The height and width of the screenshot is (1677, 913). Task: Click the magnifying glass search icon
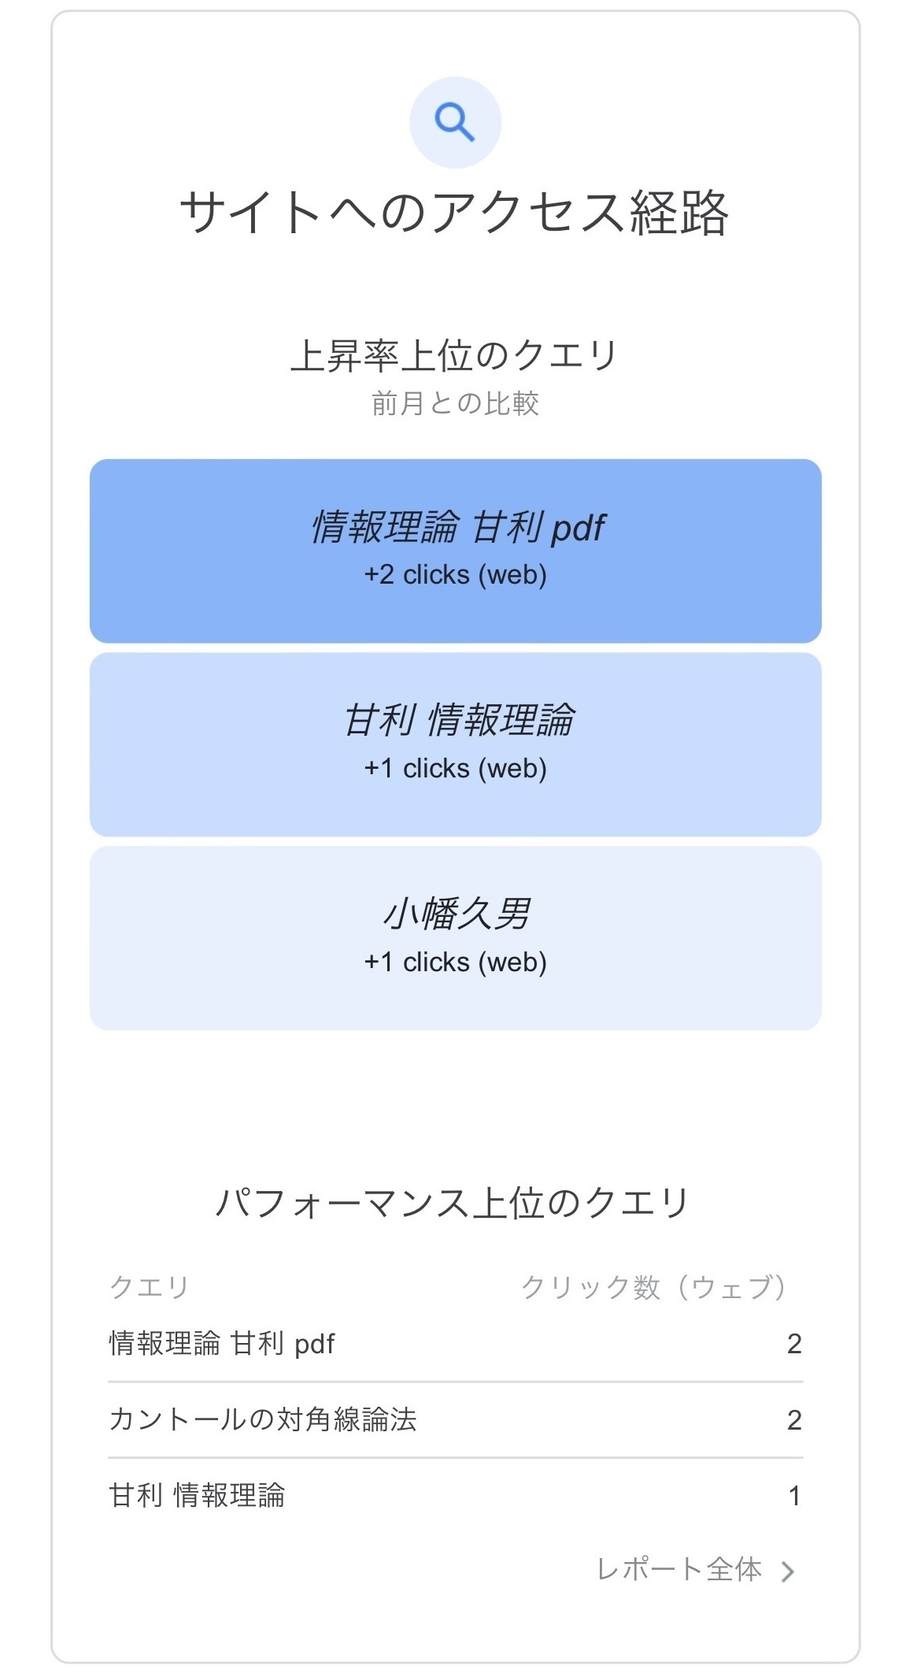pyautogui.click(x=455, y=123)
